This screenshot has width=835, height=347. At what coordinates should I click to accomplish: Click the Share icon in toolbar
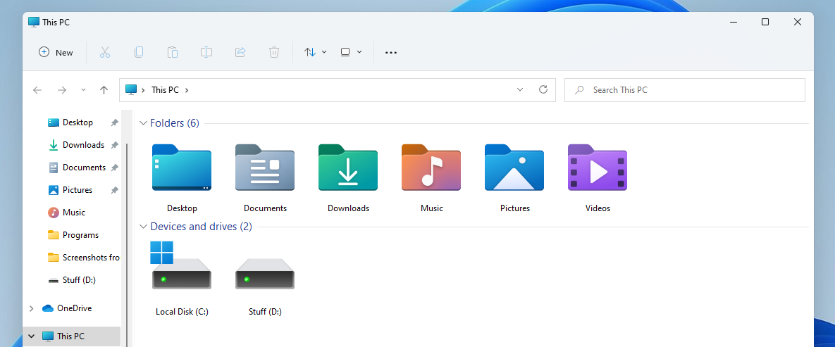240,52
